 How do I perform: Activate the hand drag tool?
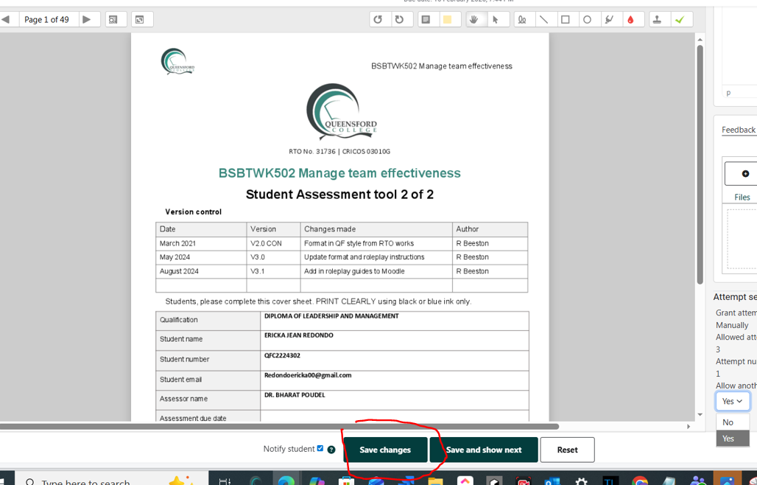click(x=474, y=19)
